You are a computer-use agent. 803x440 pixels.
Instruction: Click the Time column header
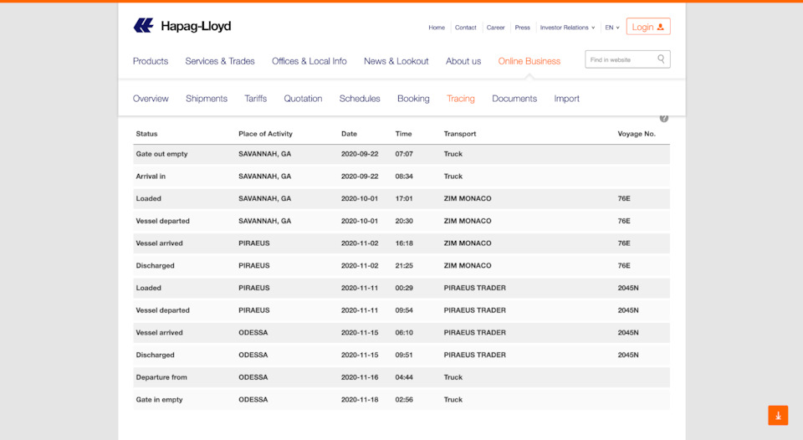click(x=403, y=134)
